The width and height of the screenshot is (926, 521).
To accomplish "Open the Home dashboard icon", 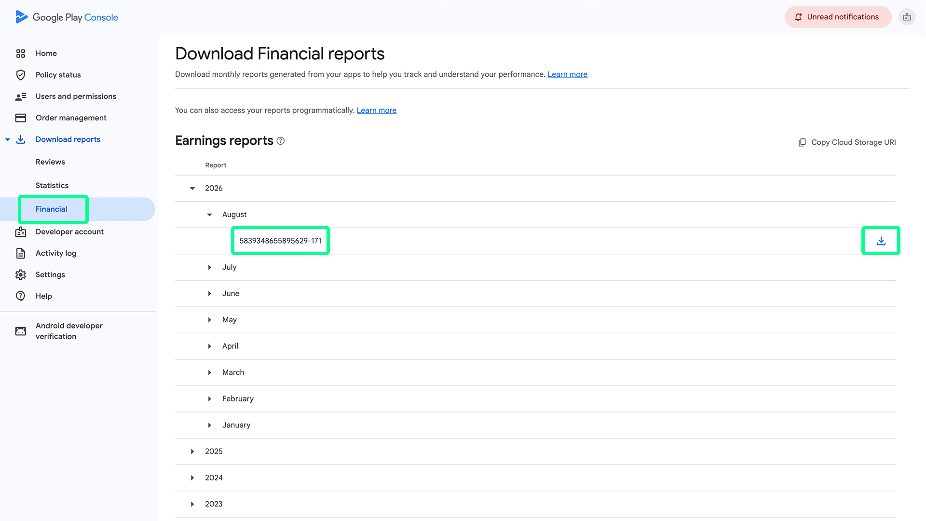I will tap(20, 54).
